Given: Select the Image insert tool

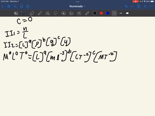Looking at the screenshot, I should (x=71, y=13).
